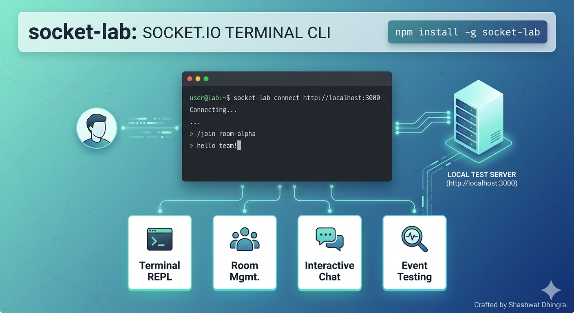Click the user avatar icon
The width and height of the screenshot is (574, 313).
point(97,128)
